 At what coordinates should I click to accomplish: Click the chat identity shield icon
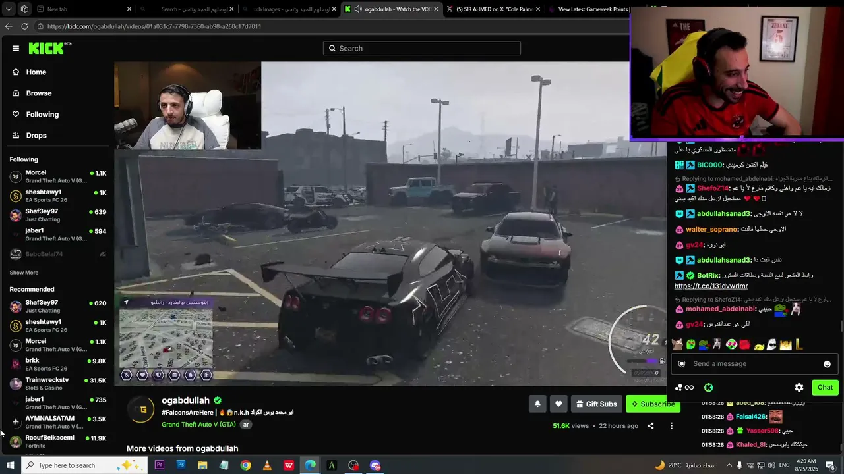[x=682, y=364]
